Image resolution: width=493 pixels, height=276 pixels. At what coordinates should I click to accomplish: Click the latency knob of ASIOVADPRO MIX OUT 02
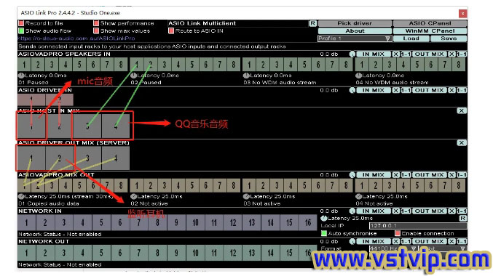(133, 197)
